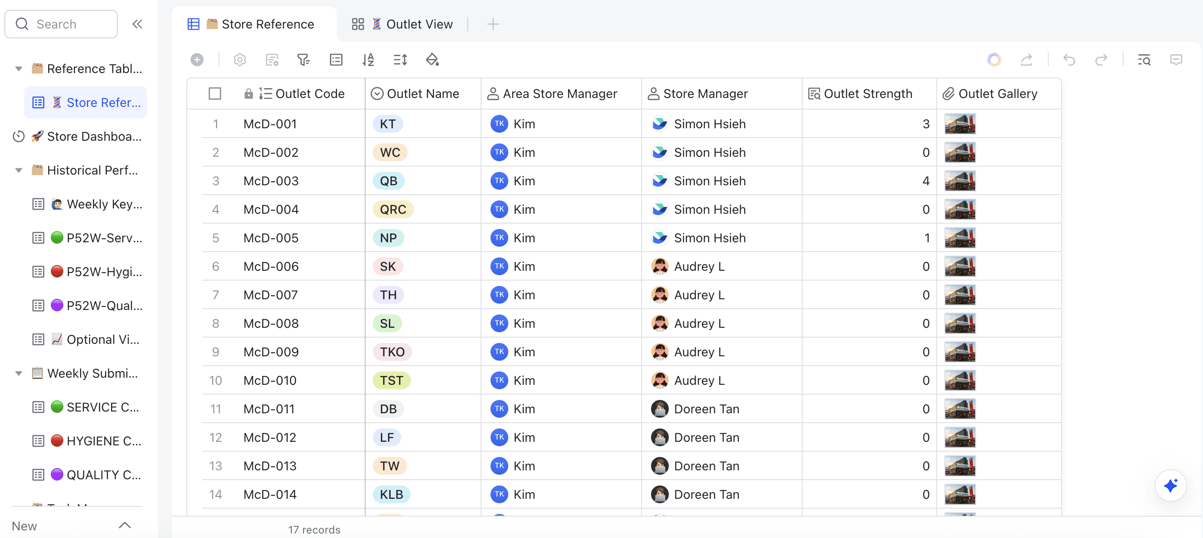Click the fill color paint bucket icon
This screenshot has width=1203, height=538.
click(x=432, y=60)
